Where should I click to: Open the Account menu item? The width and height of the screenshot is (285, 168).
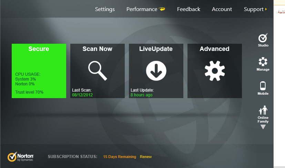pos(222,9)
